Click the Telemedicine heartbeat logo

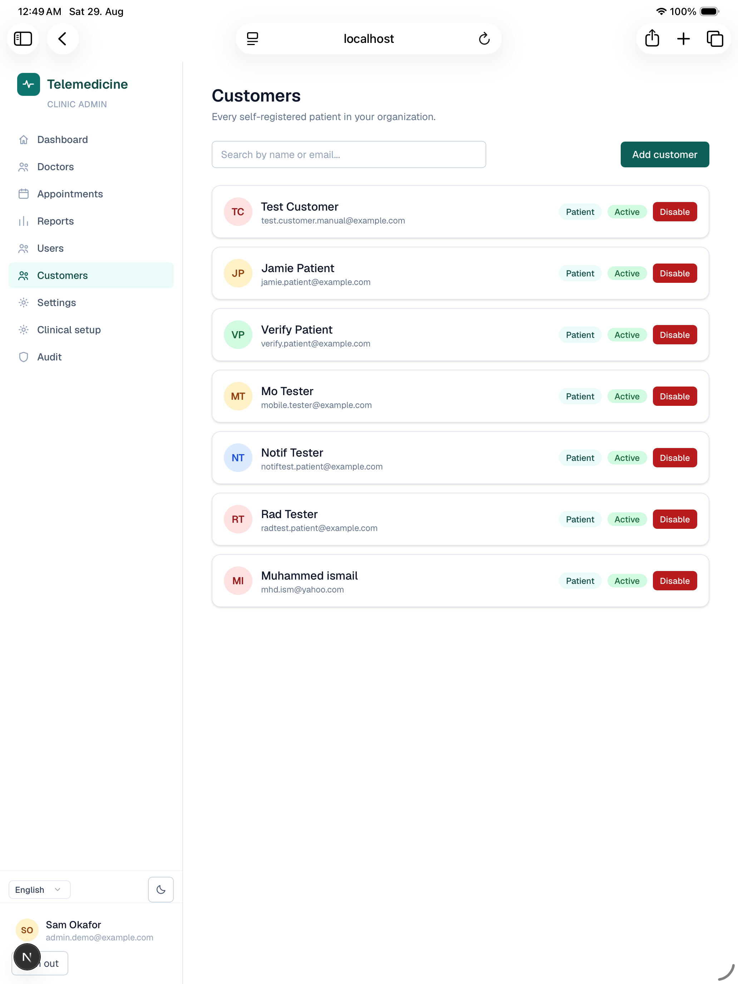pyautogui.click(x=29, y=84)
